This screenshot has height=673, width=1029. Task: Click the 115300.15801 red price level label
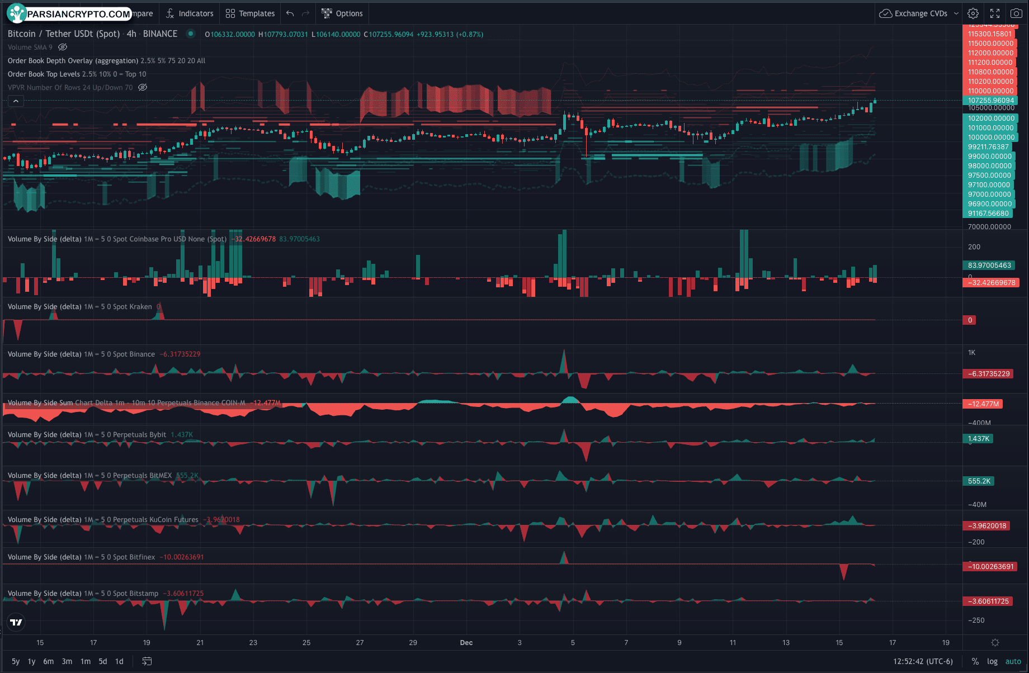[990, 34]
